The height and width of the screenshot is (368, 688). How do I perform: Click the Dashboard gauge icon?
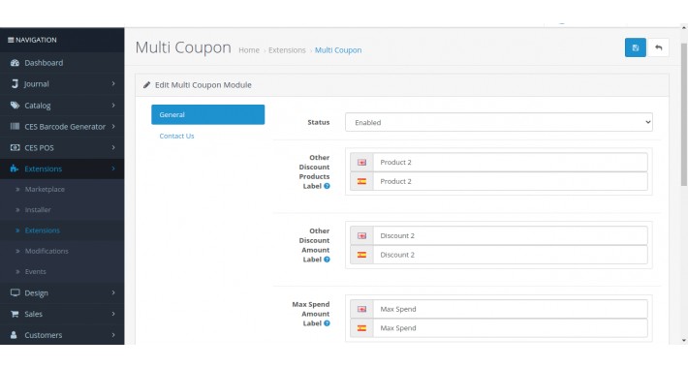click(x=15, y=63)
